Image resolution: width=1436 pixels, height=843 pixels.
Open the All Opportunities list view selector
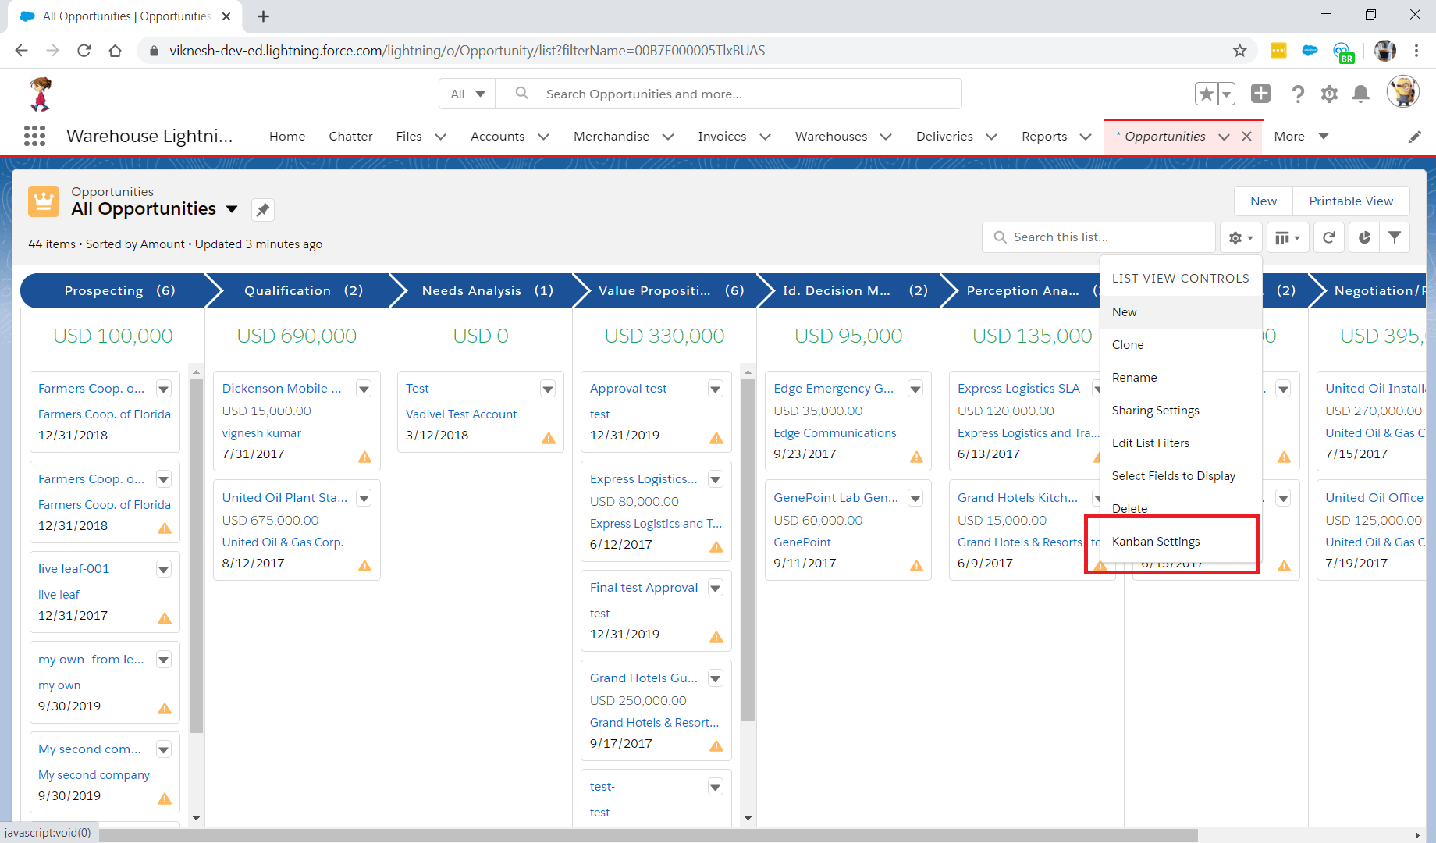pos(232,209)
